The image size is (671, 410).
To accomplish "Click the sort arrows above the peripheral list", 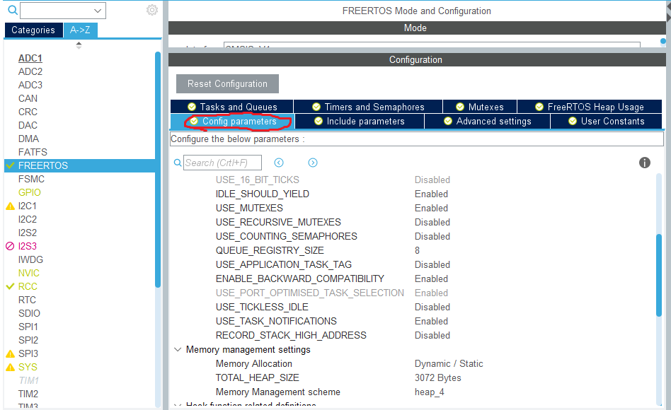I will coord(79,45).
